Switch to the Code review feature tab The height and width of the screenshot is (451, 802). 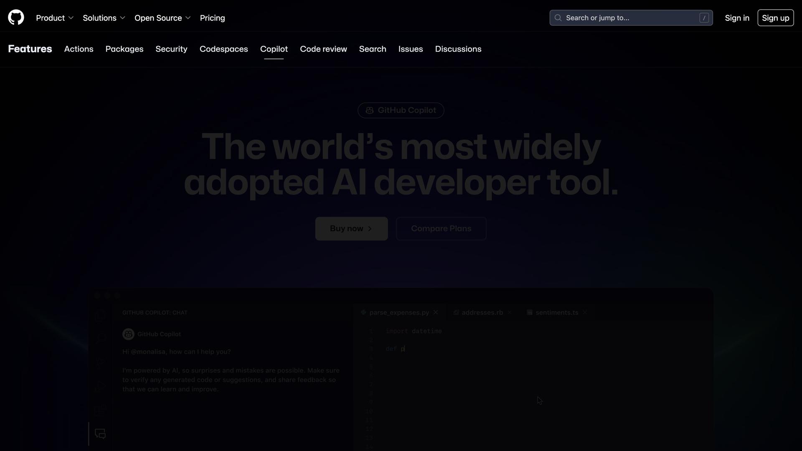pos(323,49)
